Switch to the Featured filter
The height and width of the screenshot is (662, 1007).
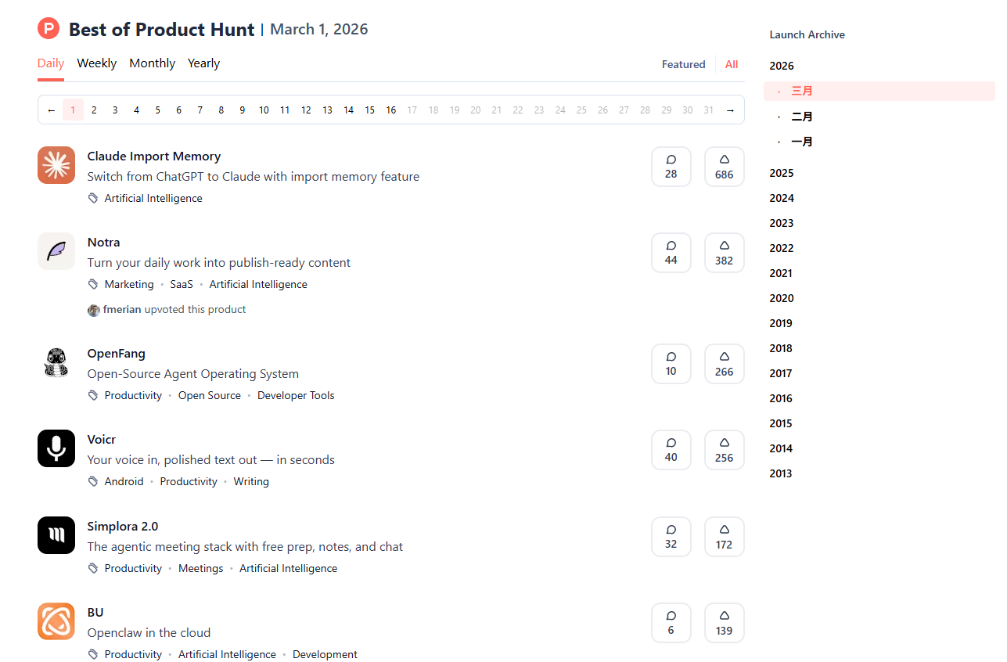click(683, 65)
